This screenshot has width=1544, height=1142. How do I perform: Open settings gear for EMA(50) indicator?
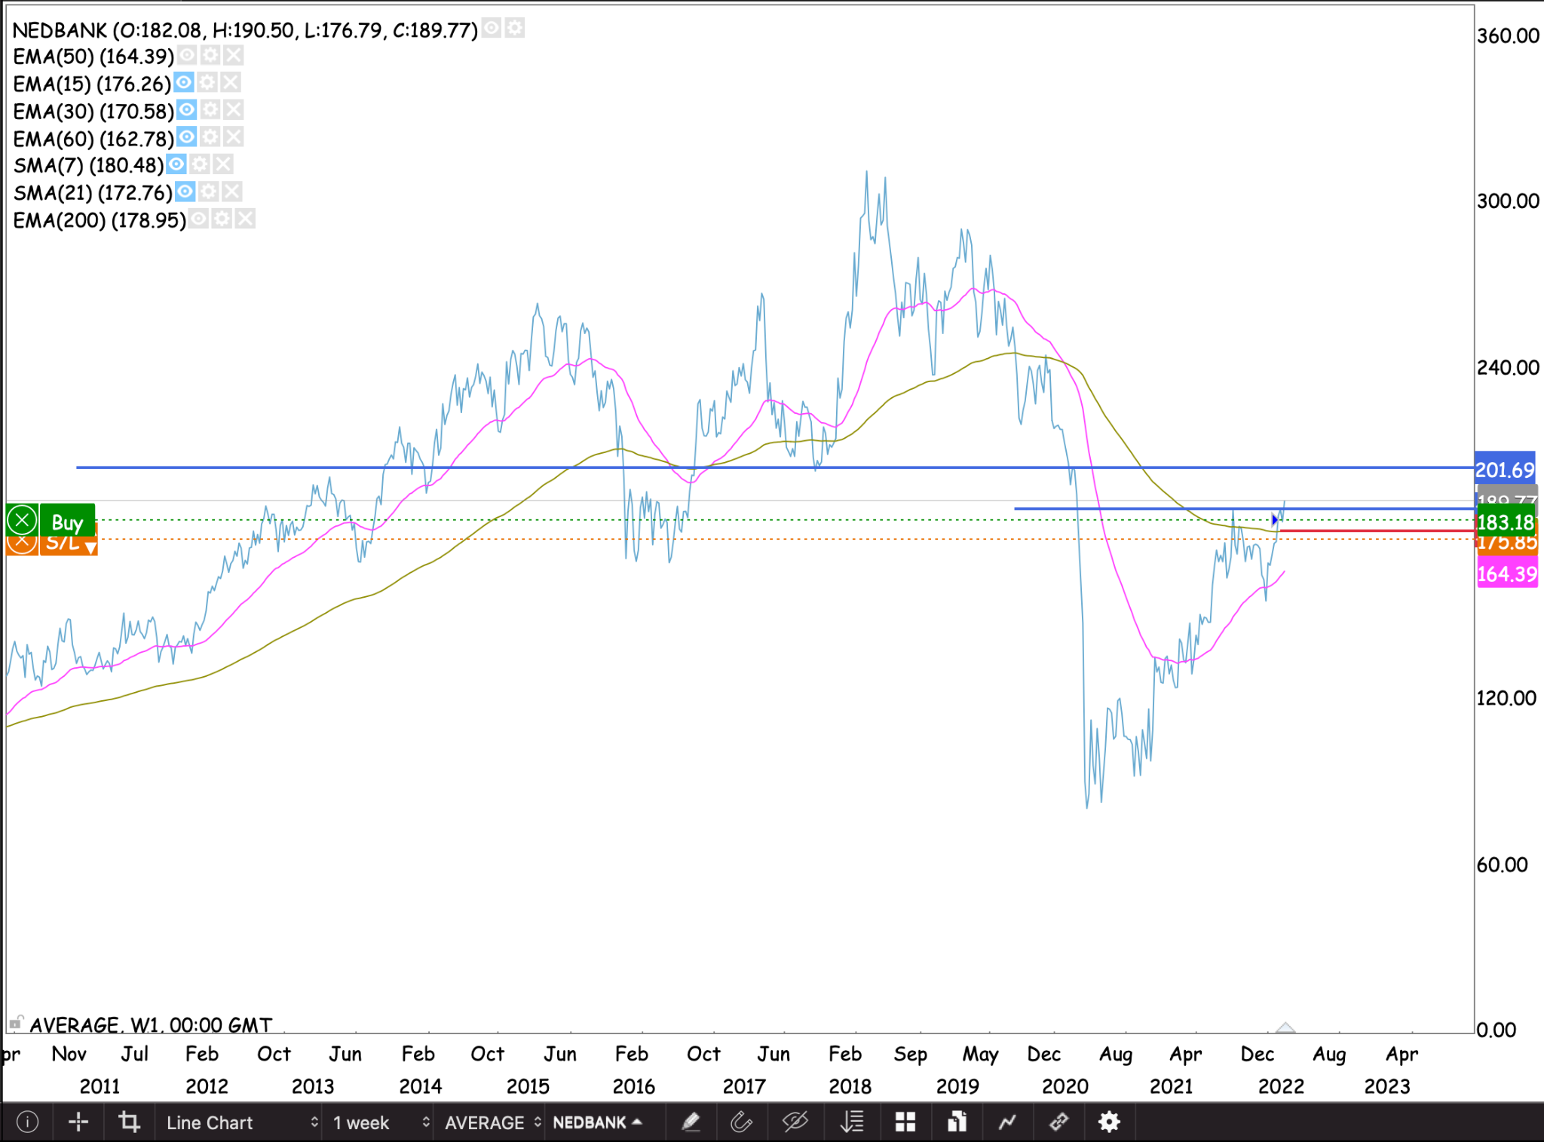[210, 56]
